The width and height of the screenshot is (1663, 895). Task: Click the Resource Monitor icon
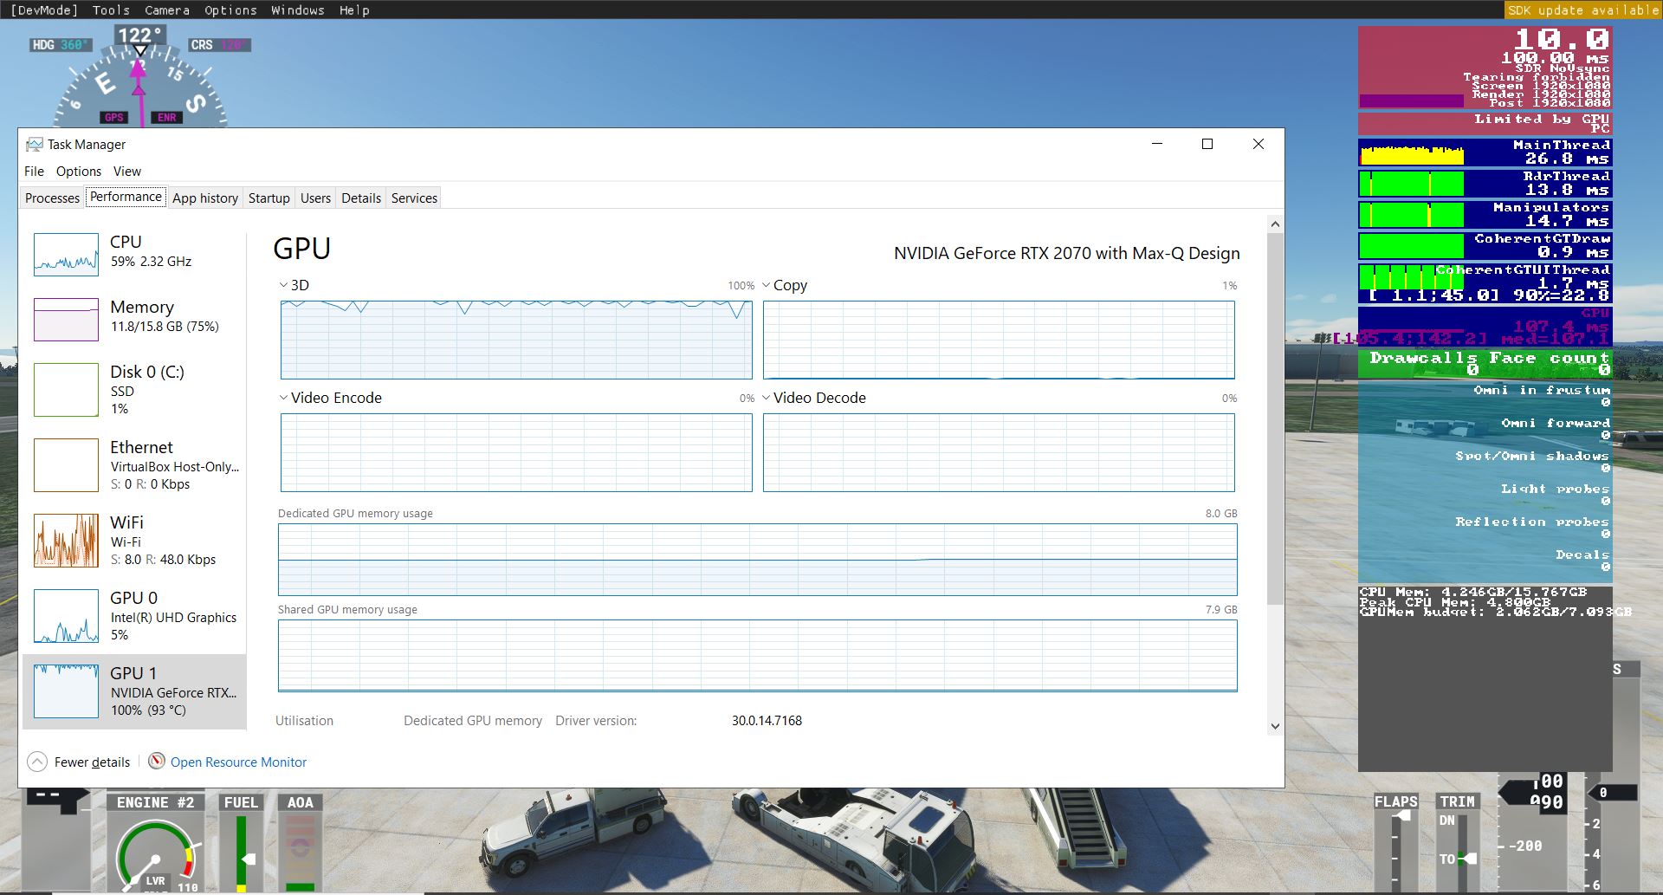(x=157, y=762)
